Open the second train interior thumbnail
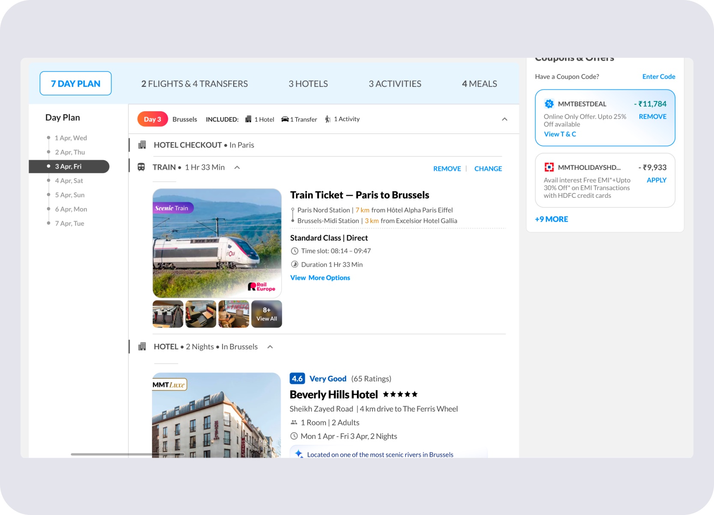 tap(201, 314)
